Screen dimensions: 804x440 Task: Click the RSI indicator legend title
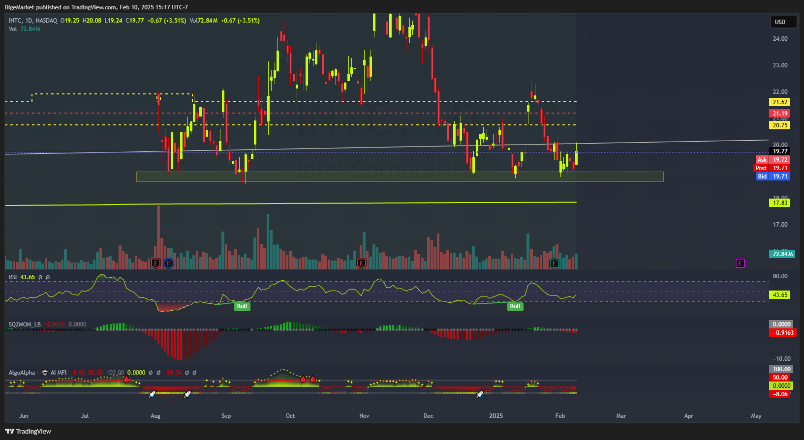(x=13, y=277)
